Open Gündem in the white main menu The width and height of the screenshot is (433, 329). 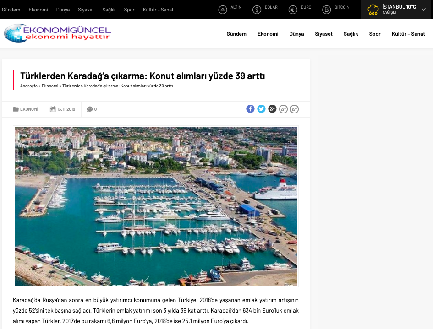point(236,34)
